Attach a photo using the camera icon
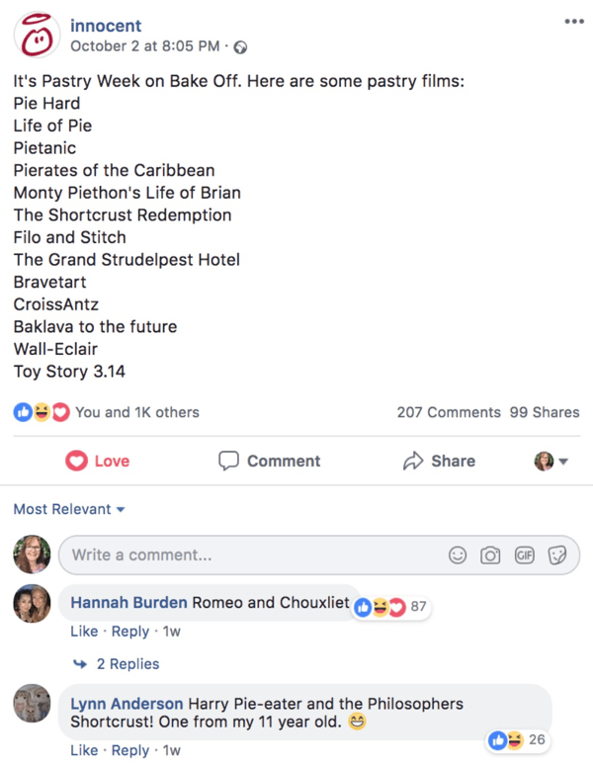The width and height of the screenshot is (593, 769). coord(490,555)
